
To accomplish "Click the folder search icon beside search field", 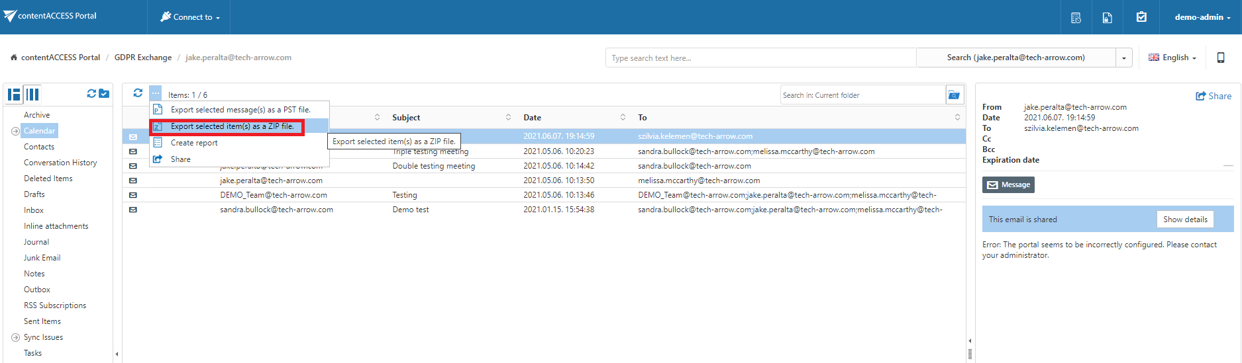I will click(x=954, y=95).
